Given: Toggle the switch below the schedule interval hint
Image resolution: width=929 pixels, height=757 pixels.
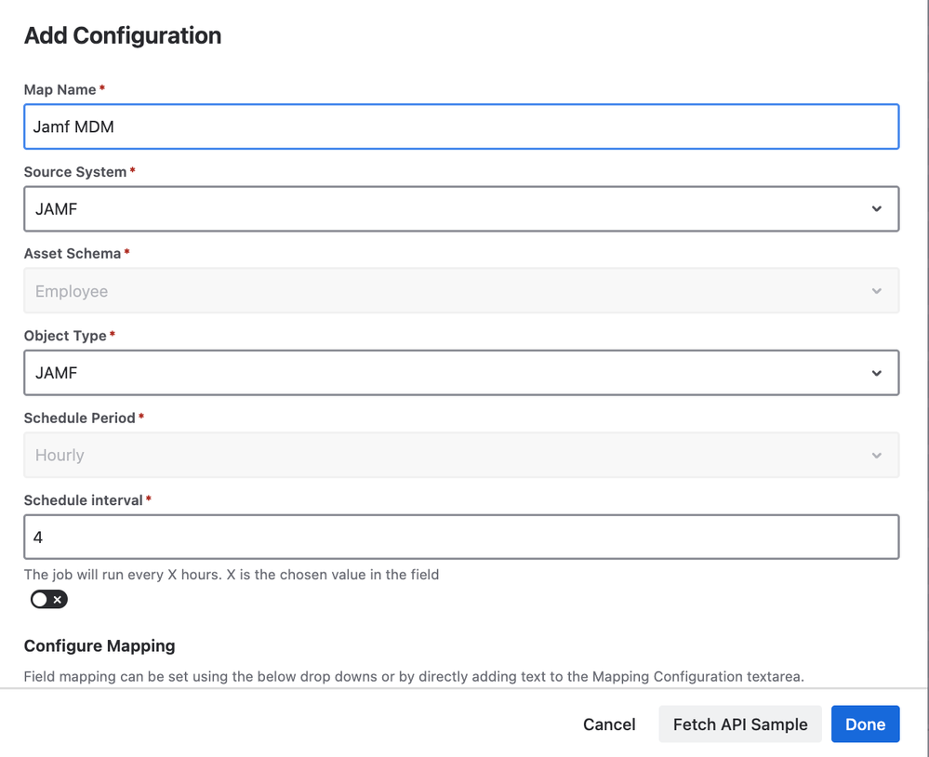Looking at the screenshot, I should (49, 600).
